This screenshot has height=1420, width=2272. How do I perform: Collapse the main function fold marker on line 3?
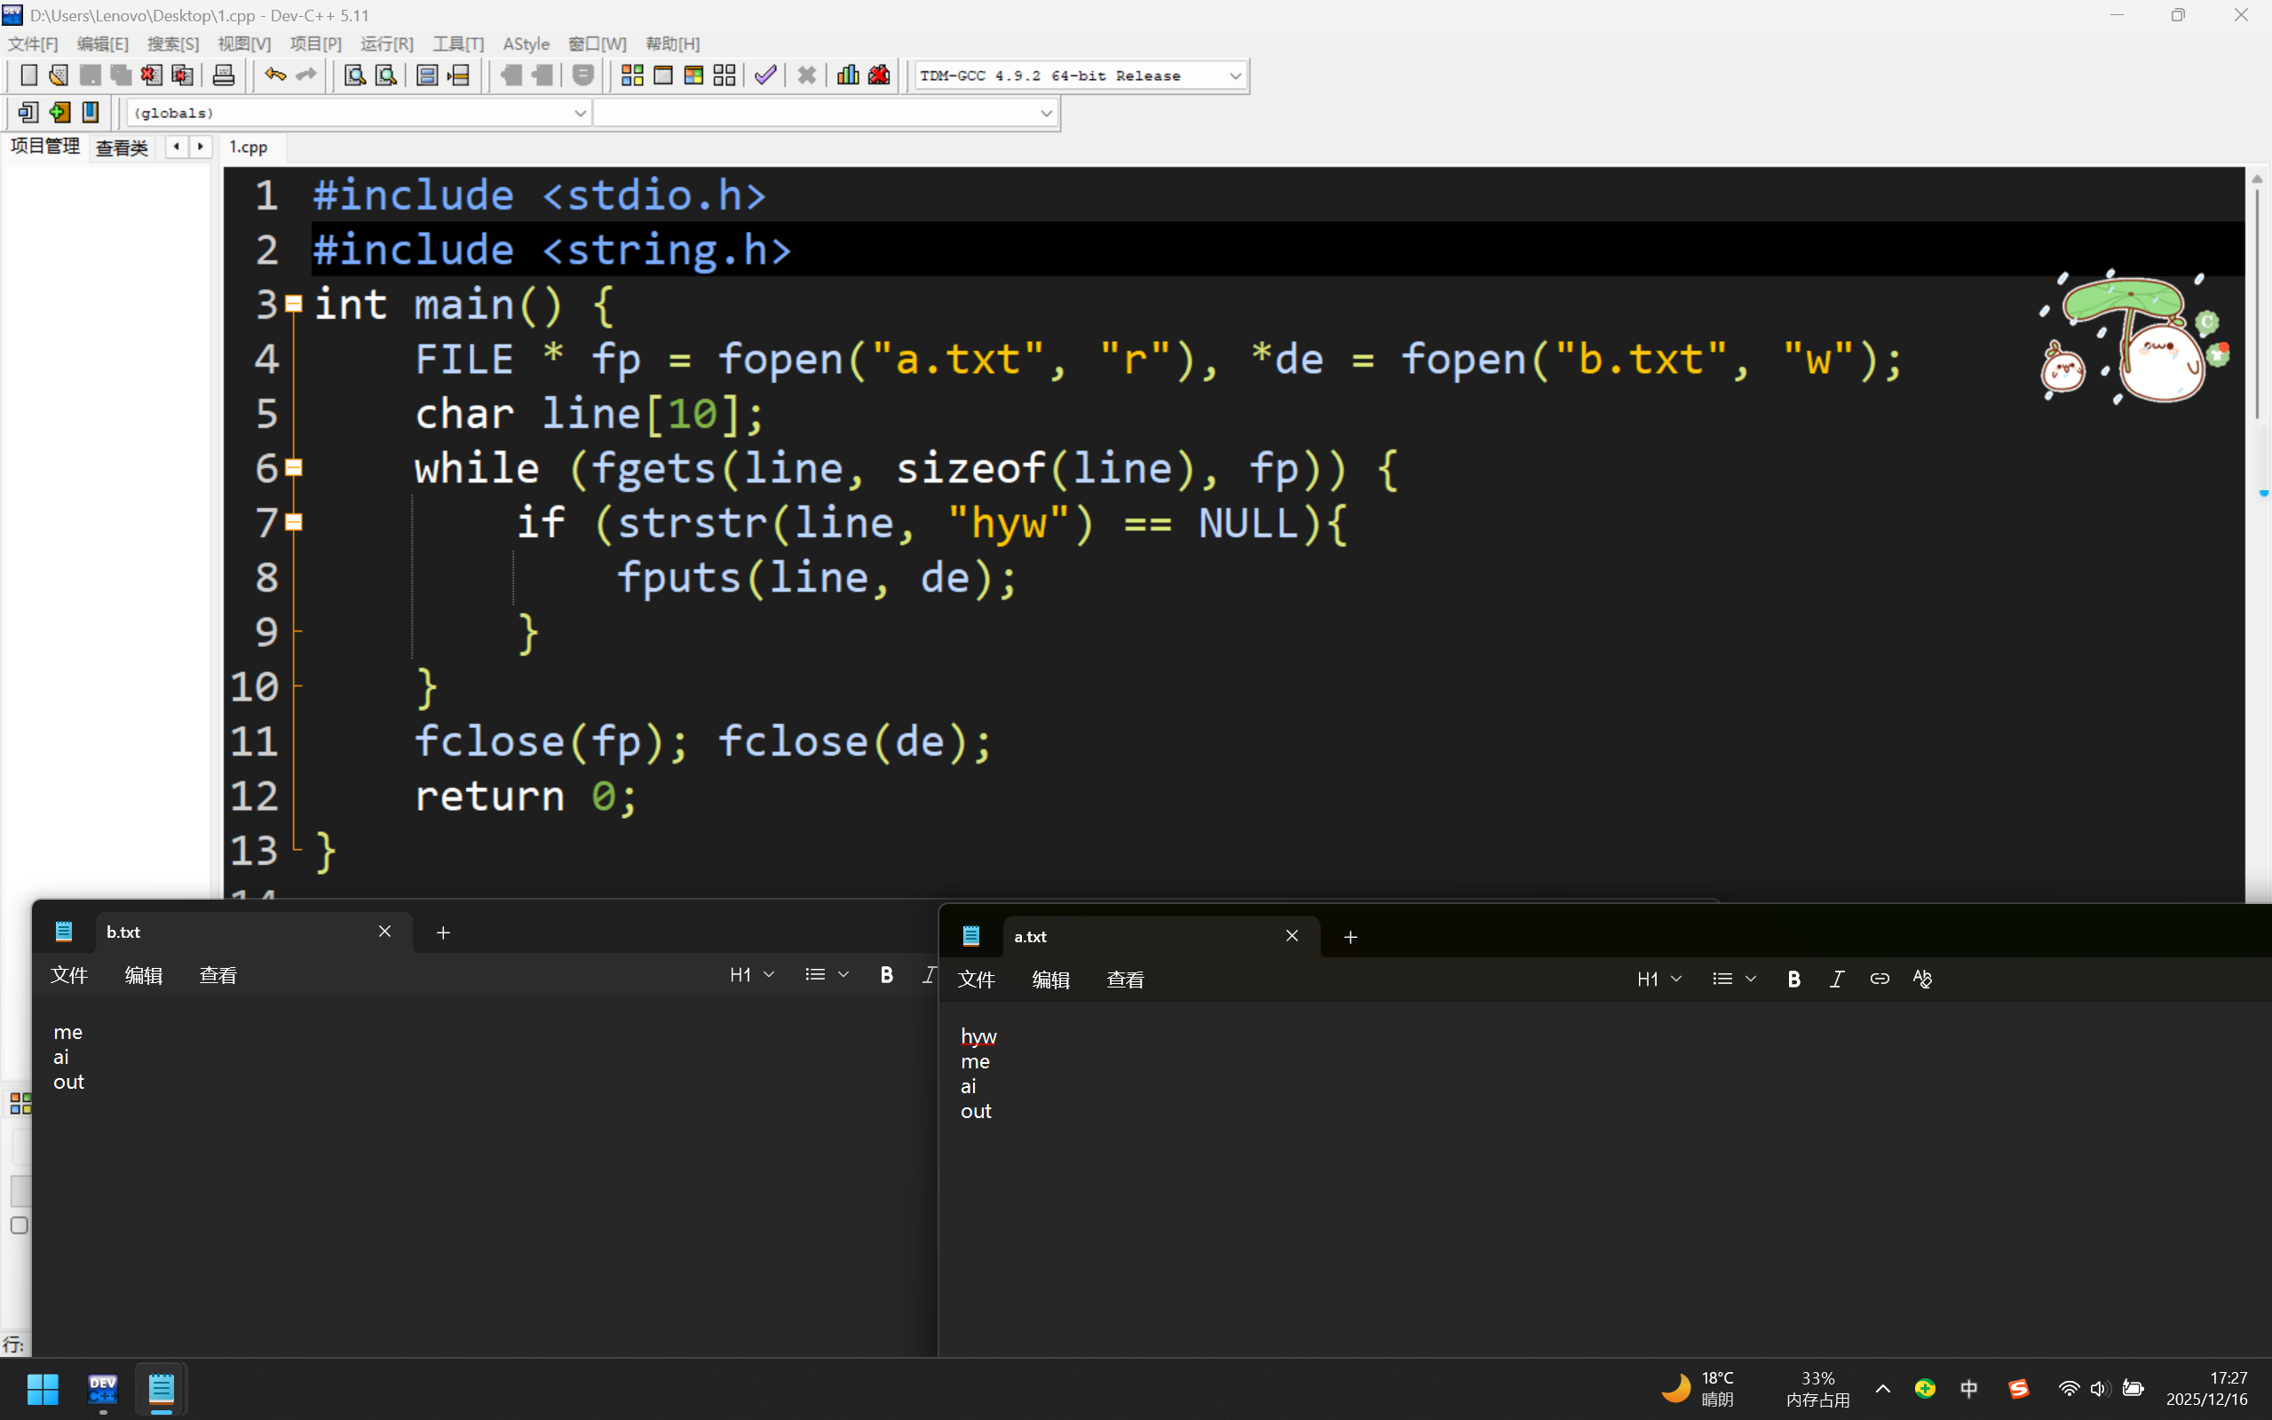click(x=294, y=305)
